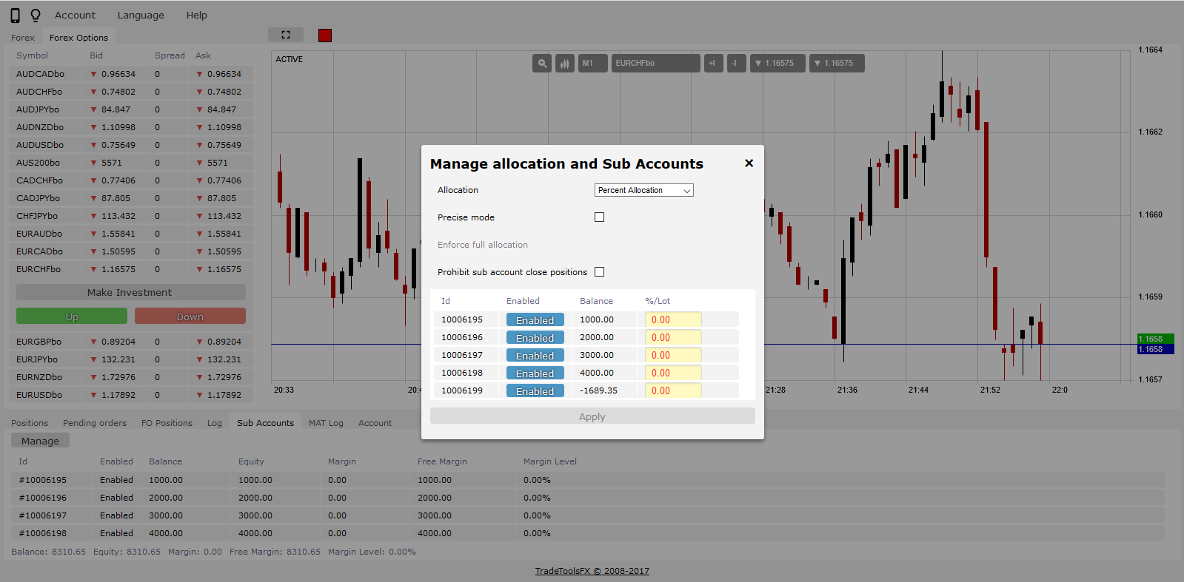Check Prohibit sub account close positions

pos(599,272)
